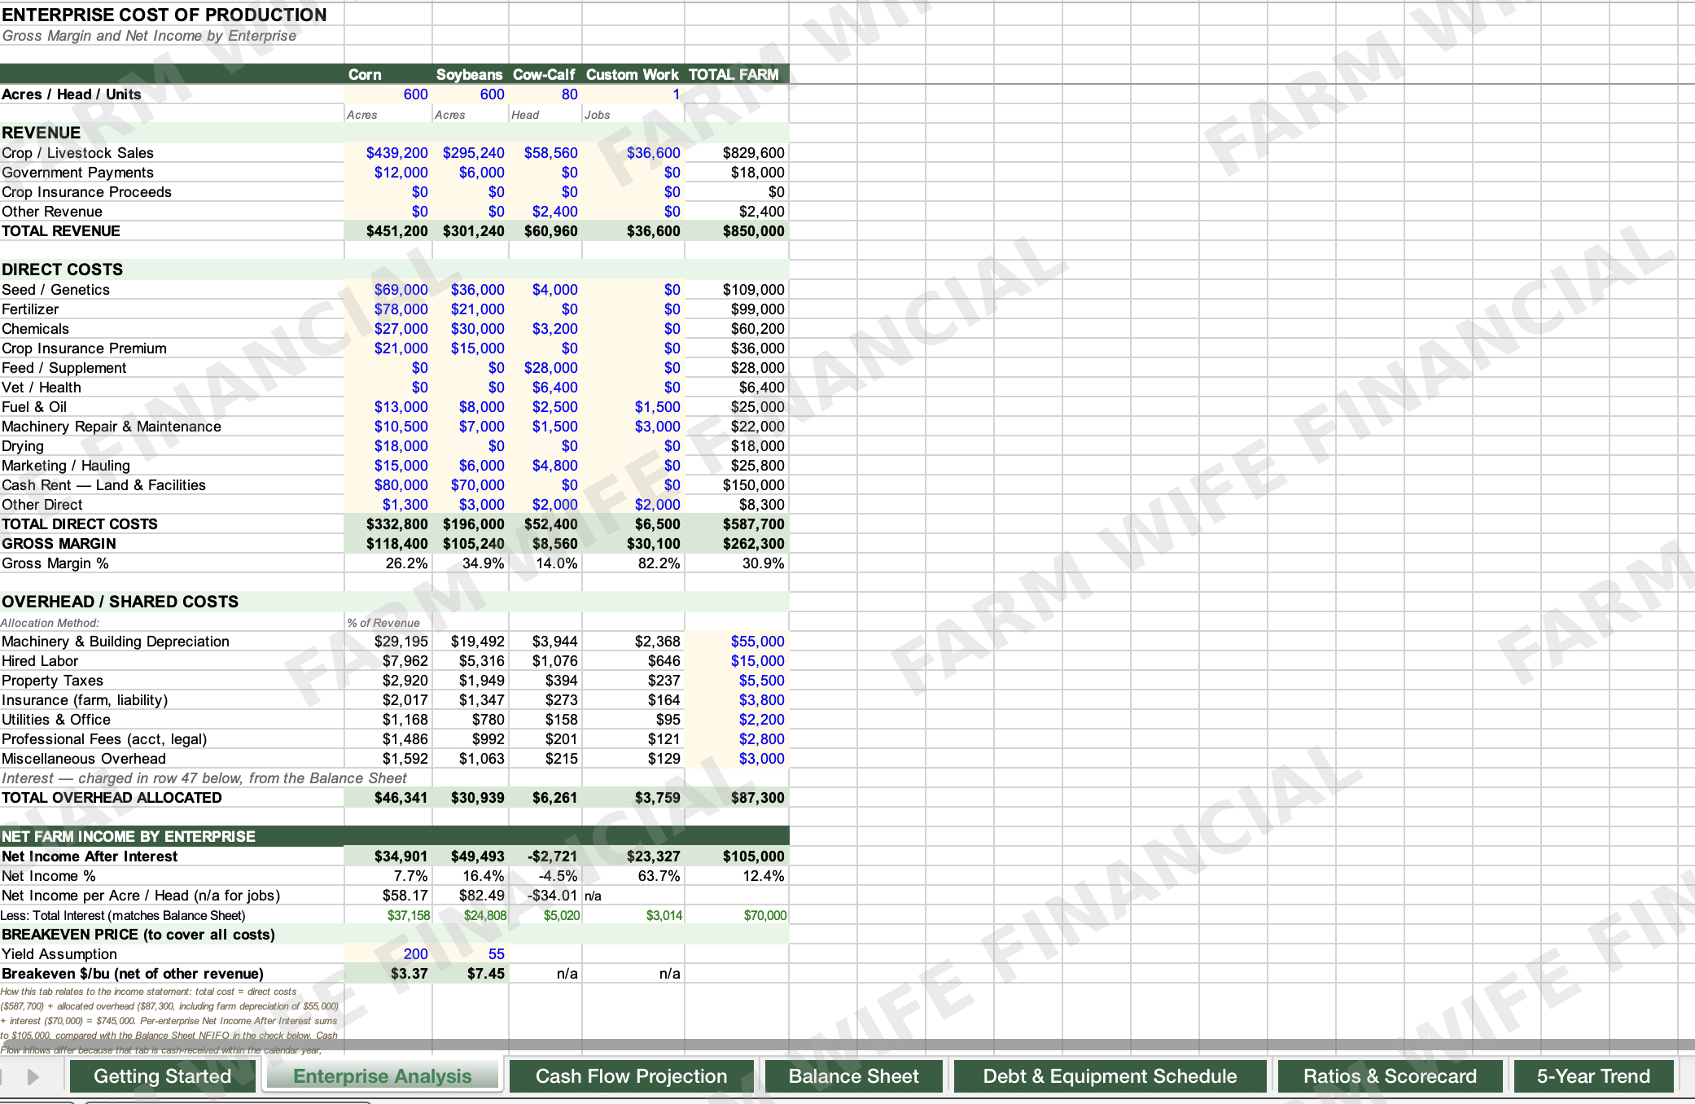Screen dimensions: 1695x1104
Task: Select Soybeans net income per acre $82.49
Action: coord(471,896)
